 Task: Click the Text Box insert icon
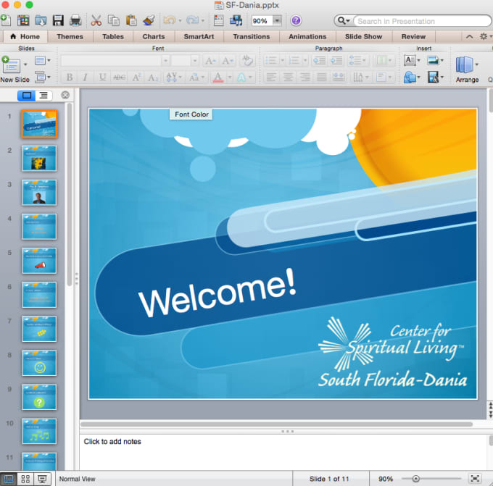point(410,60)
